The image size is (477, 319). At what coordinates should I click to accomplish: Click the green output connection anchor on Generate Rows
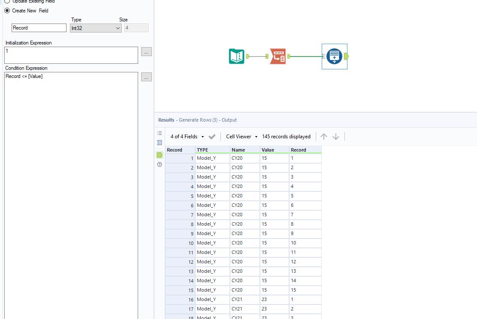tap(346, 56)
